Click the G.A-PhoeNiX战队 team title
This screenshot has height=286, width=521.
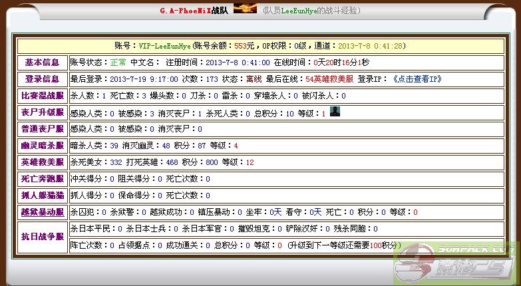click(194, 11)
